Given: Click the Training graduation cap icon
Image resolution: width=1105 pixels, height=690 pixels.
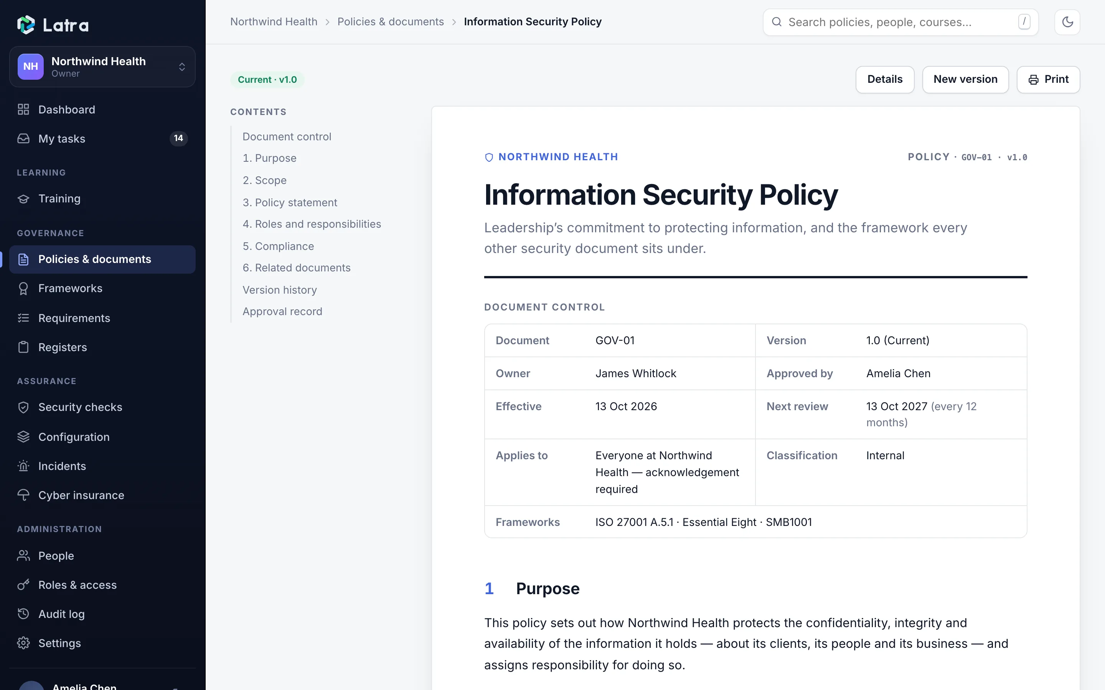Looking at the screenshot, I should [x=23, y=199].
